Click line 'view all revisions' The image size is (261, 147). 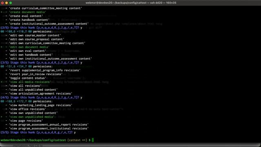tap(23, 86)
